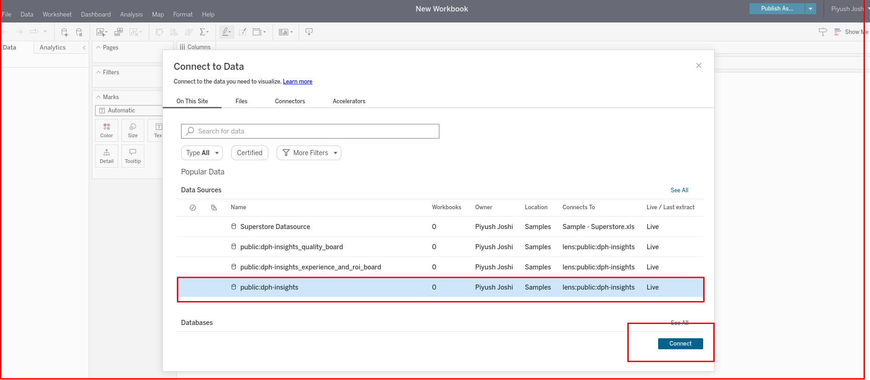Click the Clear Sheet toolbar icon
The width and height of the screenshot is (870, 380).
point(136,32)
